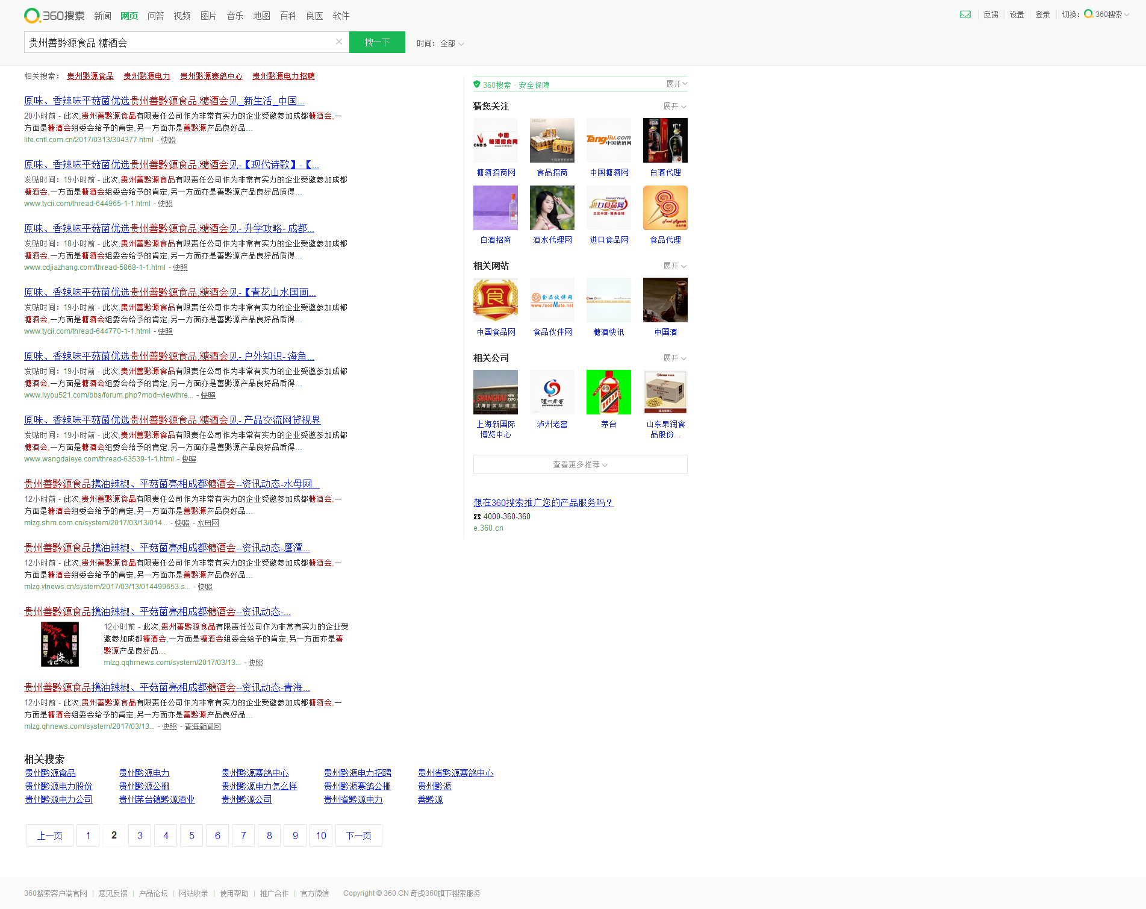
Task: Open 糖酒招商网 thumbnail image
Action: tap(496, 140)
